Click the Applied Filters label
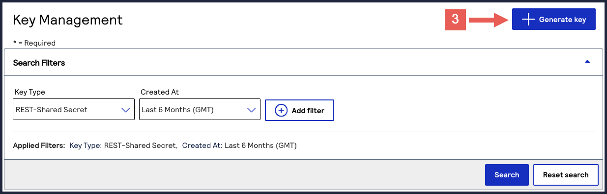 click(x=39, y=145)
